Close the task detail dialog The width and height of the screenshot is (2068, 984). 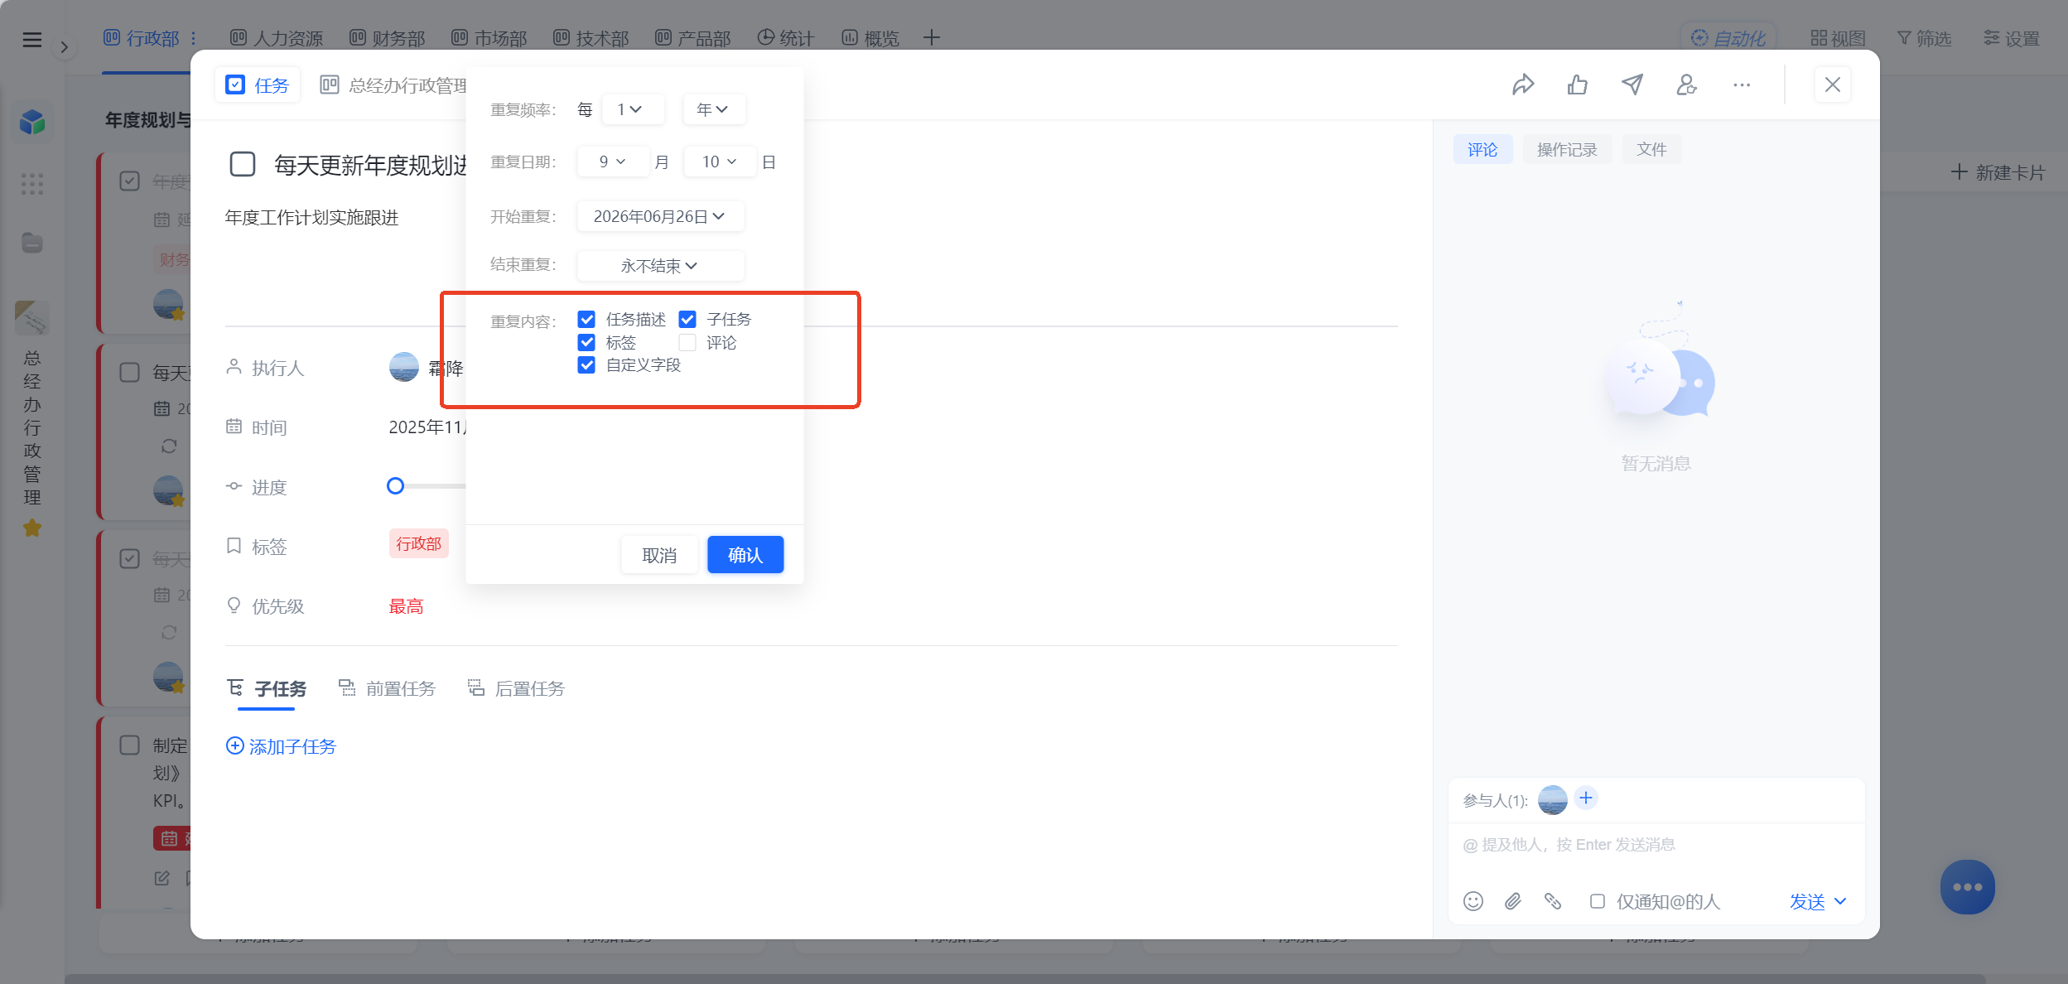coord(1833,84)
